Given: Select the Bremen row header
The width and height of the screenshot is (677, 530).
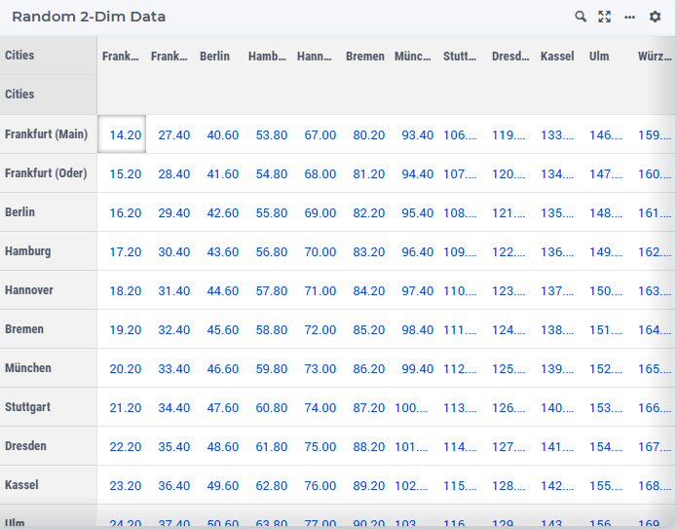Looking at the screenshot, I should (49, 329).
